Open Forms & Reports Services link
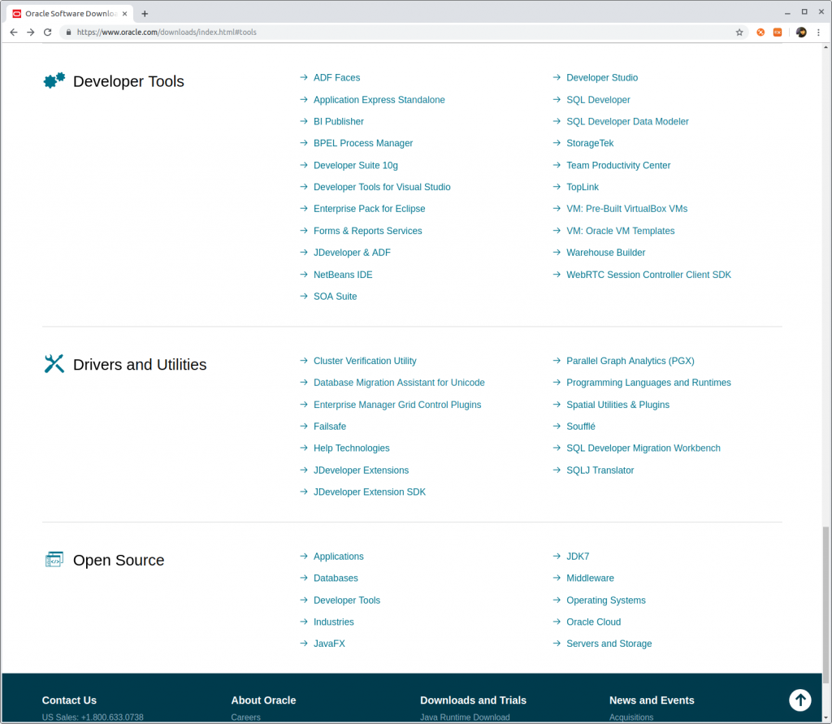This screenshot has width=832, height=724. tap(368, 231)
